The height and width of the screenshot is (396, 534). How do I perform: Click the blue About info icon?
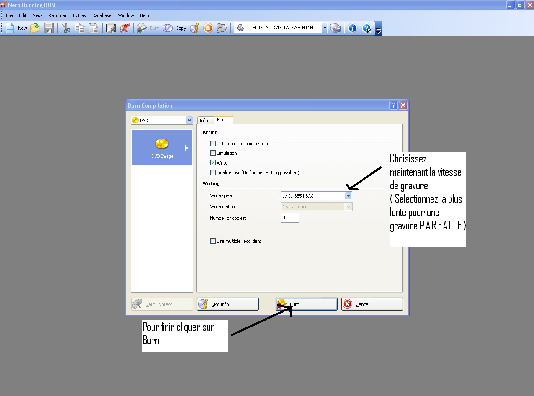point(353,28)
